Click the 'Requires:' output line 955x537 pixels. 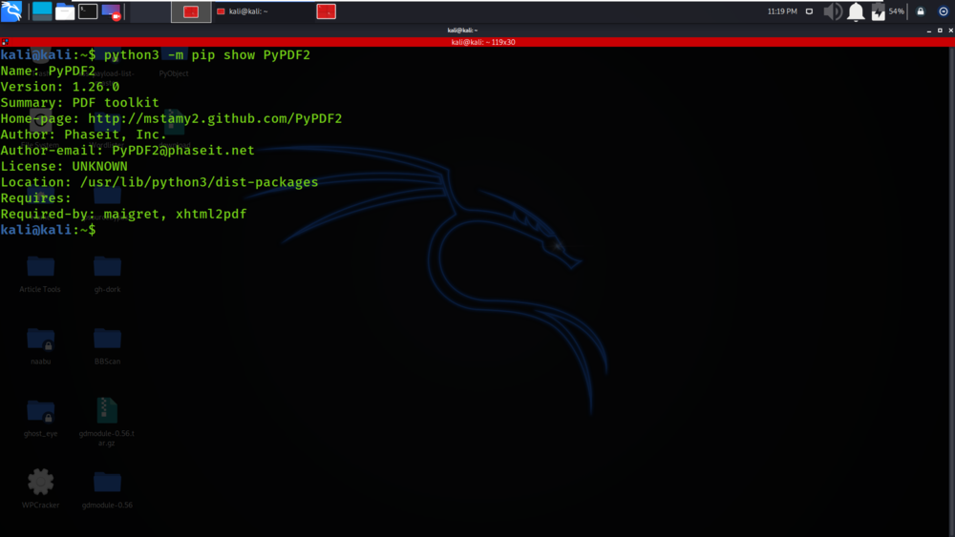coord(36,197)
